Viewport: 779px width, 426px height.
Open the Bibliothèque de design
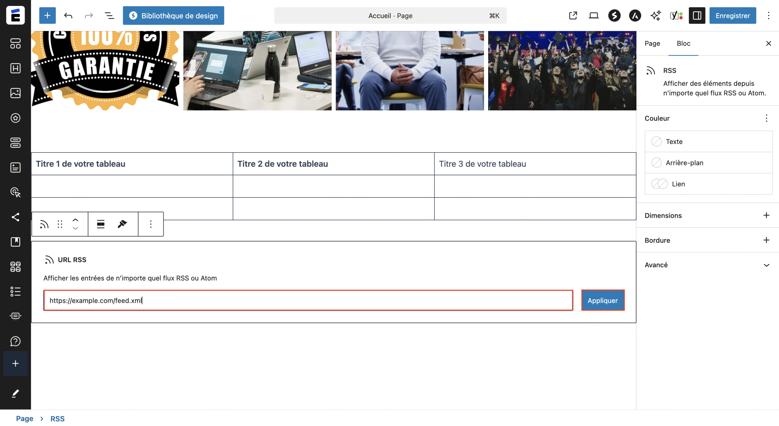click(x=173, y=15)
